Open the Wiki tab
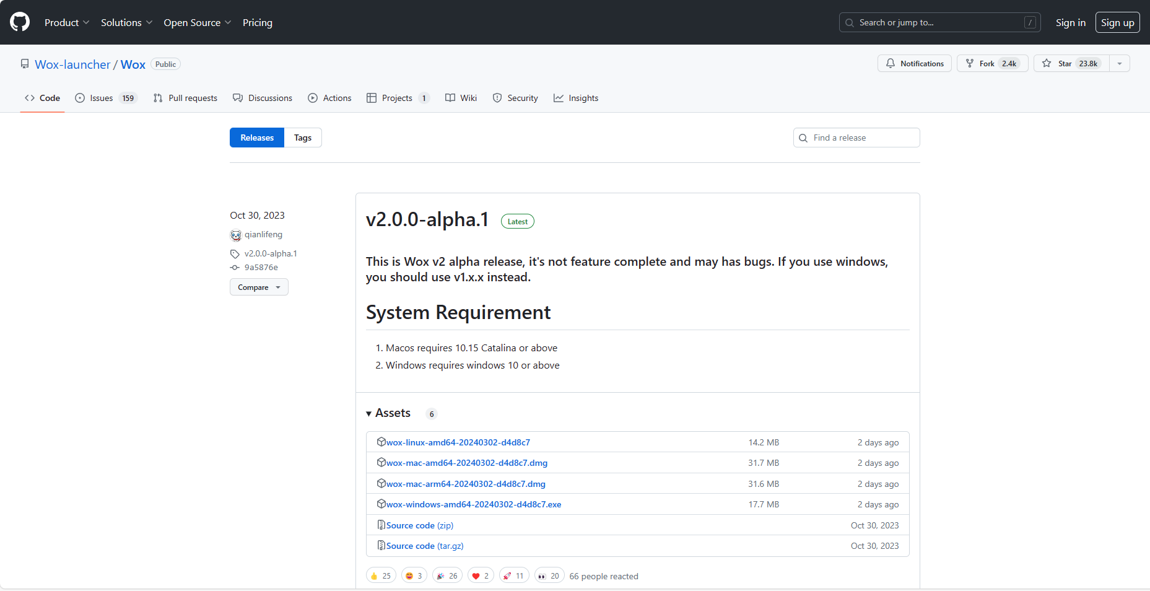The image size is (1150, 591). point(461,98)
